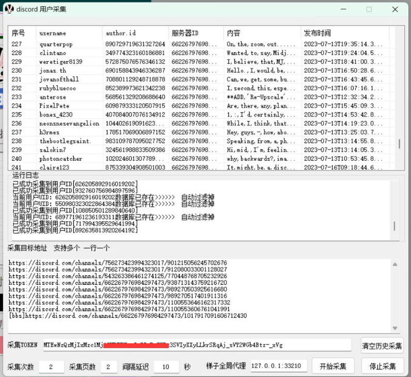Click content cell 'Wanted, to, say, Midj...'
The image size is (411, 377).
click(x=261, y=53)
